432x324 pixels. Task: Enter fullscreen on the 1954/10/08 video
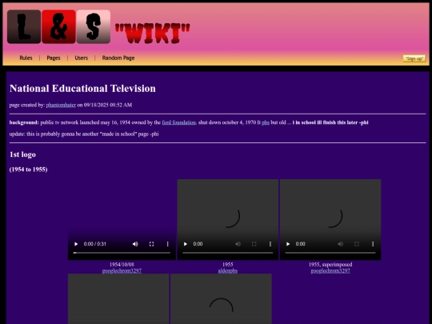pyautogui.click(x=151, y=244)
